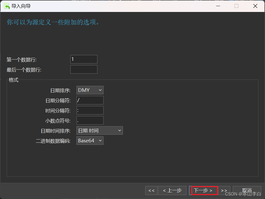The width and height of the screenshot is (265, 199).
Task: Expand the 二进制数据编码 Base64 dropdown
Action: (90, 140)
